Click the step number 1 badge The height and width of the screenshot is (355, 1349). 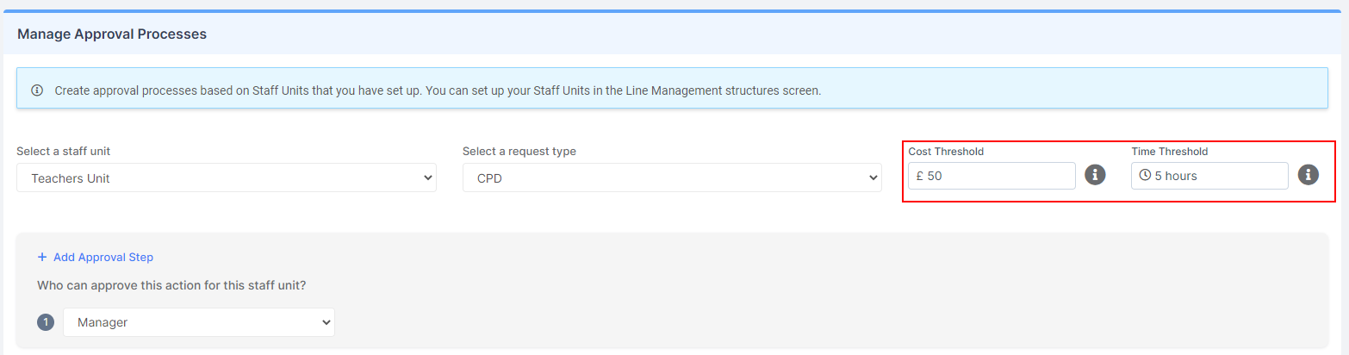[46, 322]
